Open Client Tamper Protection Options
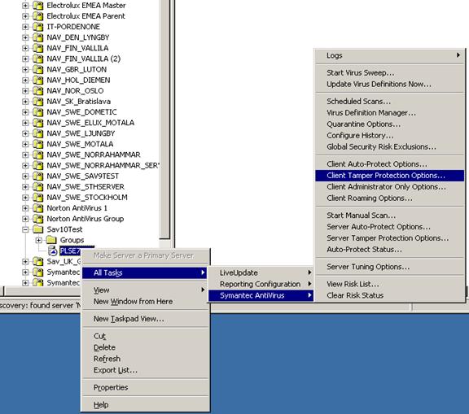The height and width of the screenshot is (414, 469). 389,176
